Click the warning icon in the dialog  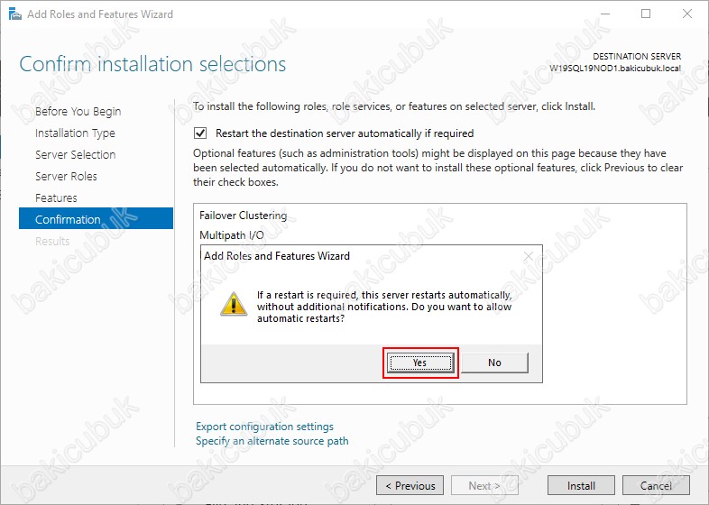(235, 305)
